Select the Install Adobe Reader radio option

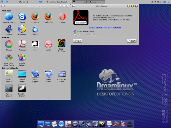pyautogui.click(x=75, y=31)
